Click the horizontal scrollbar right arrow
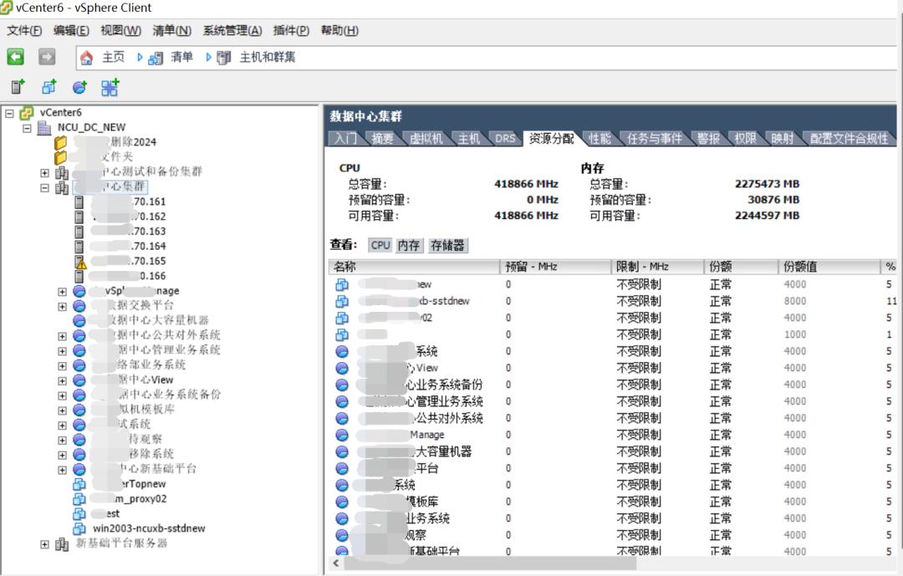This screenshot has height=576, width=903. pyautogui.click(x=895, y=565)
